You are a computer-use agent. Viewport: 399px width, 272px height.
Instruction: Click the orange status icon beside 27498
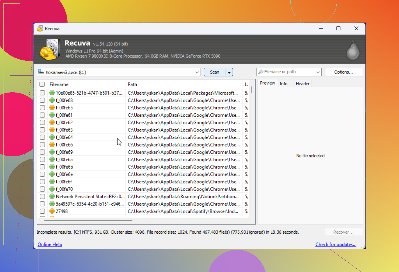(52, 211)
